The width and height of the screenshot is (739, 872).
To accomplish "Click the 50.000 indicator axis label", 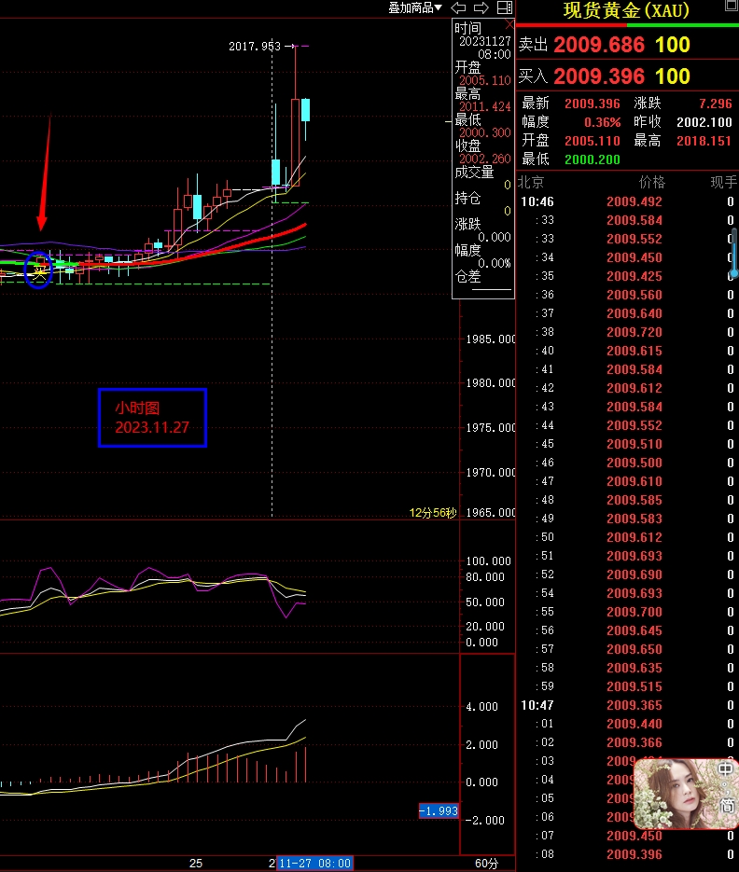I will pos(484,602).
